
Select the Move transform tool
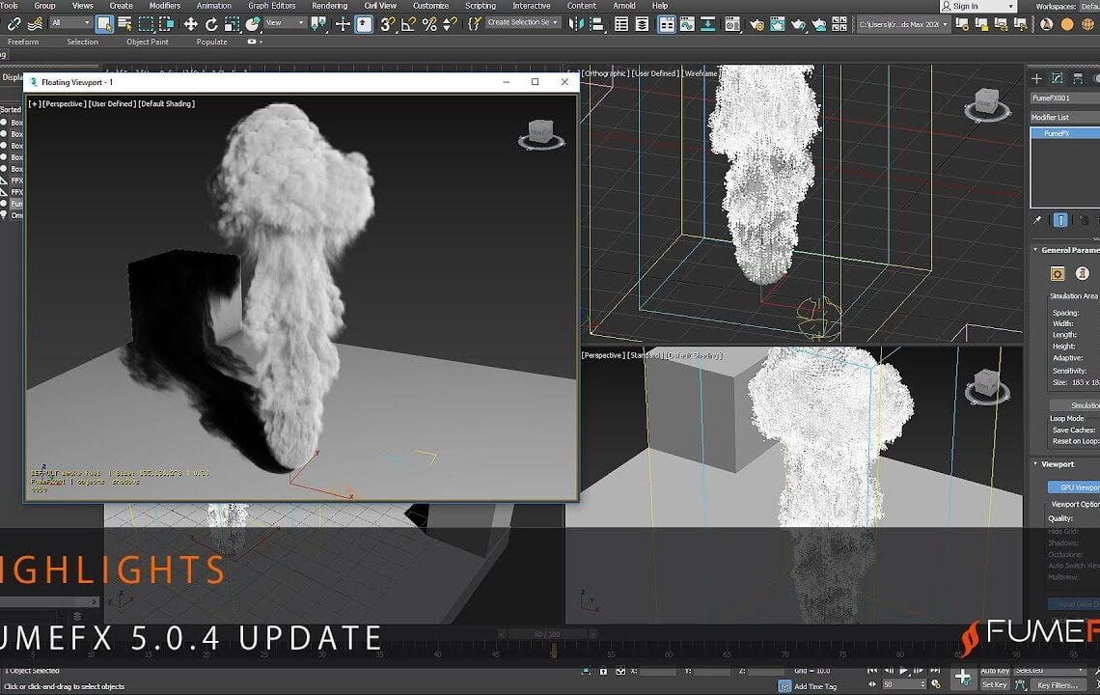[x=190, y=24]
